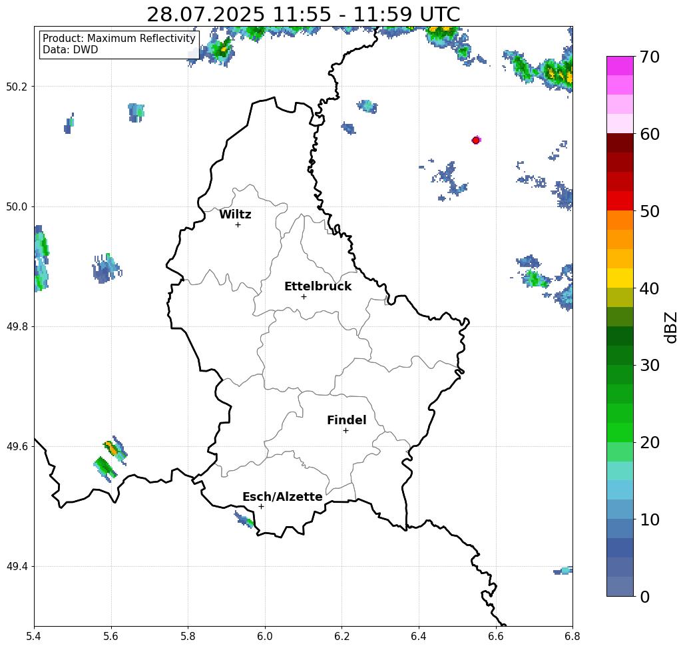Click the longitude label 6.0
Image resolution: width=685 pixels, height=648 pixels.
[x=265, y=636]
